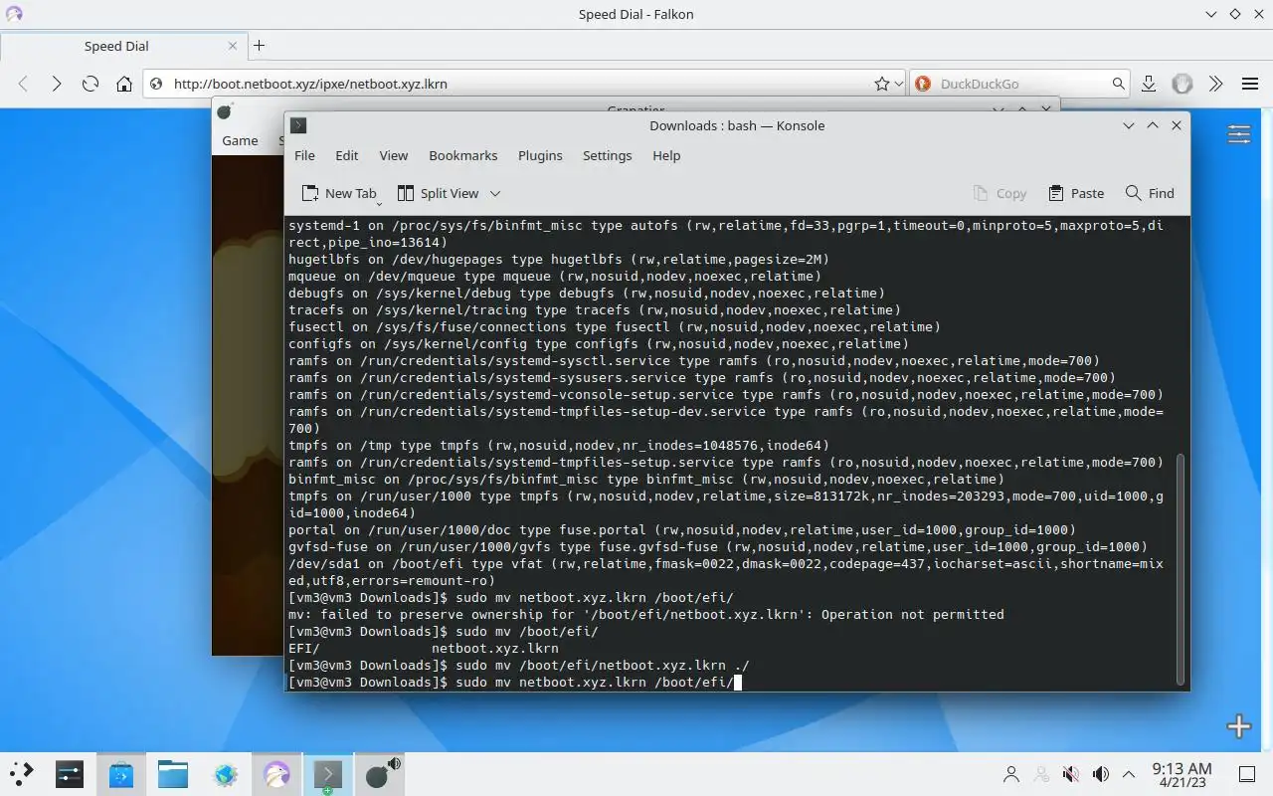Open the KDE application launcher
Viewport: 1273px width, 796px height.
pyautogui.click(x=22, y=773)
